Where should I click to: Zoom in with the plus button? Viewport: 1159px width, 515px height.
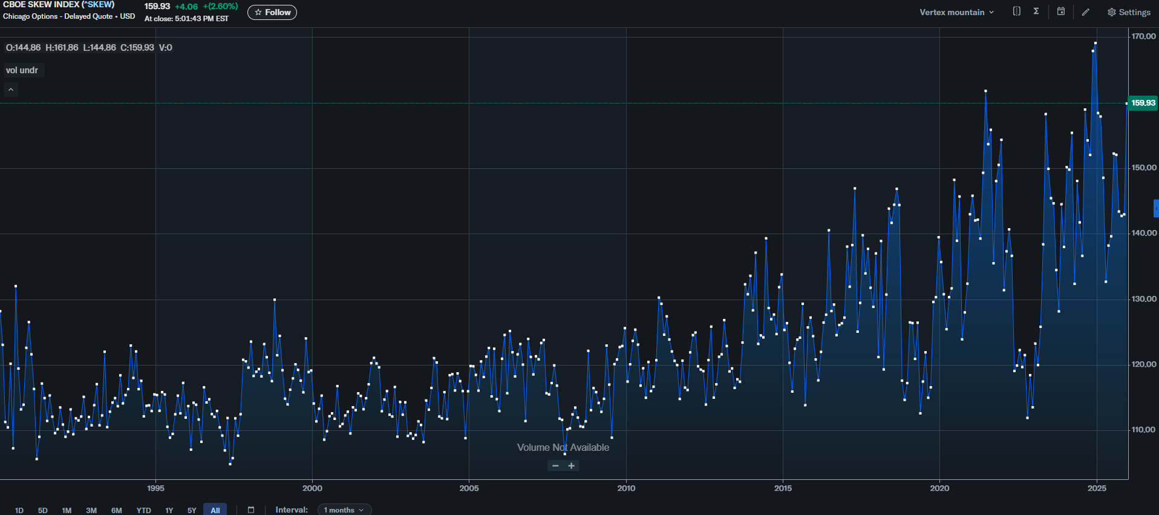tap(571, 465)
